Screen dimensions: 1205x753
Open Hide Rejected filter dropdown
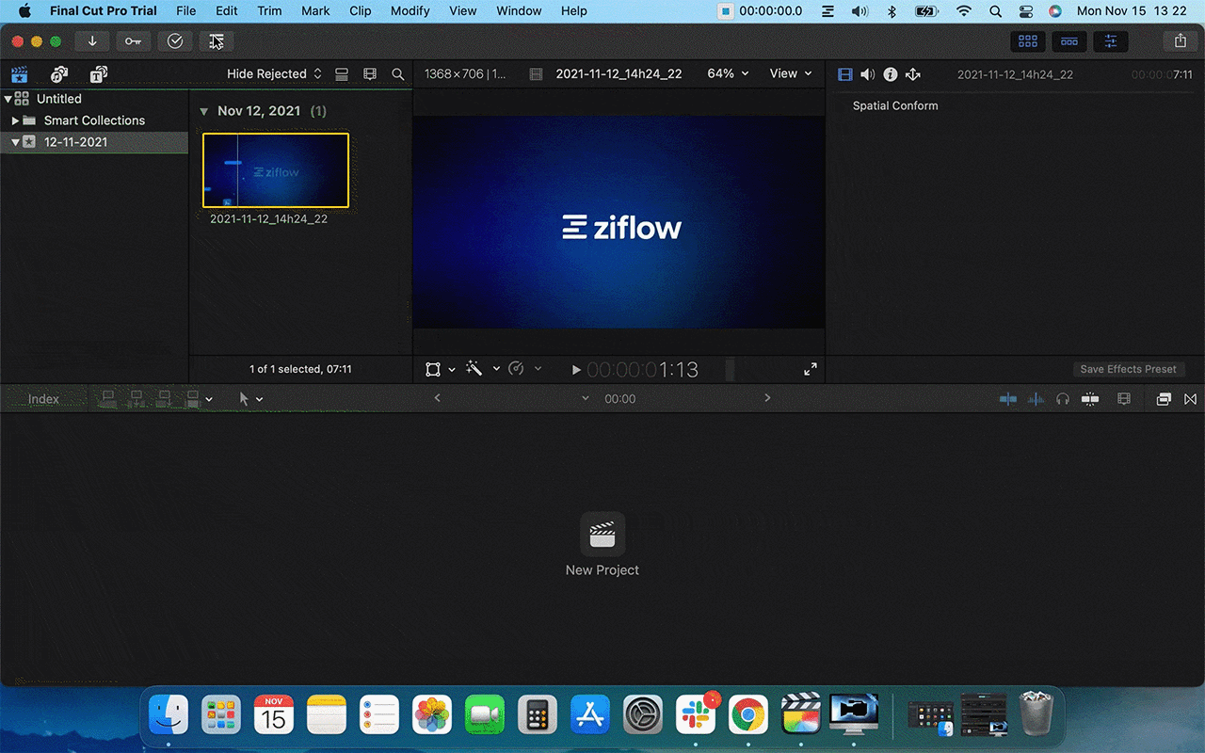(274, 74)
